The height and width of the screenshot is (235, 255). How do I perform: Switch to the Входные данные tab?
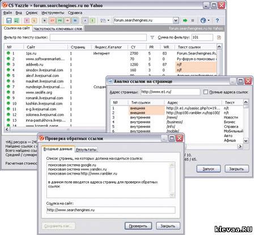click(x=58, y=149)
